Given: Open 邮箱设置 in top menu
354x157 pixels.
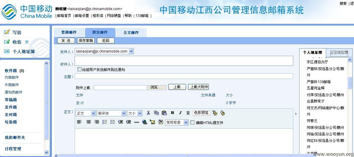Looking at the screenshot, I should point(82,16).
